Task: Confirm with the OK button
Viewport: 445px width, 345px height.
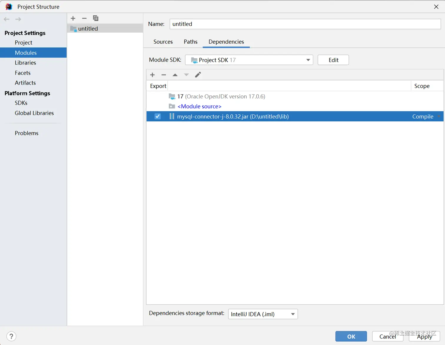Action: tap(351, 336)
